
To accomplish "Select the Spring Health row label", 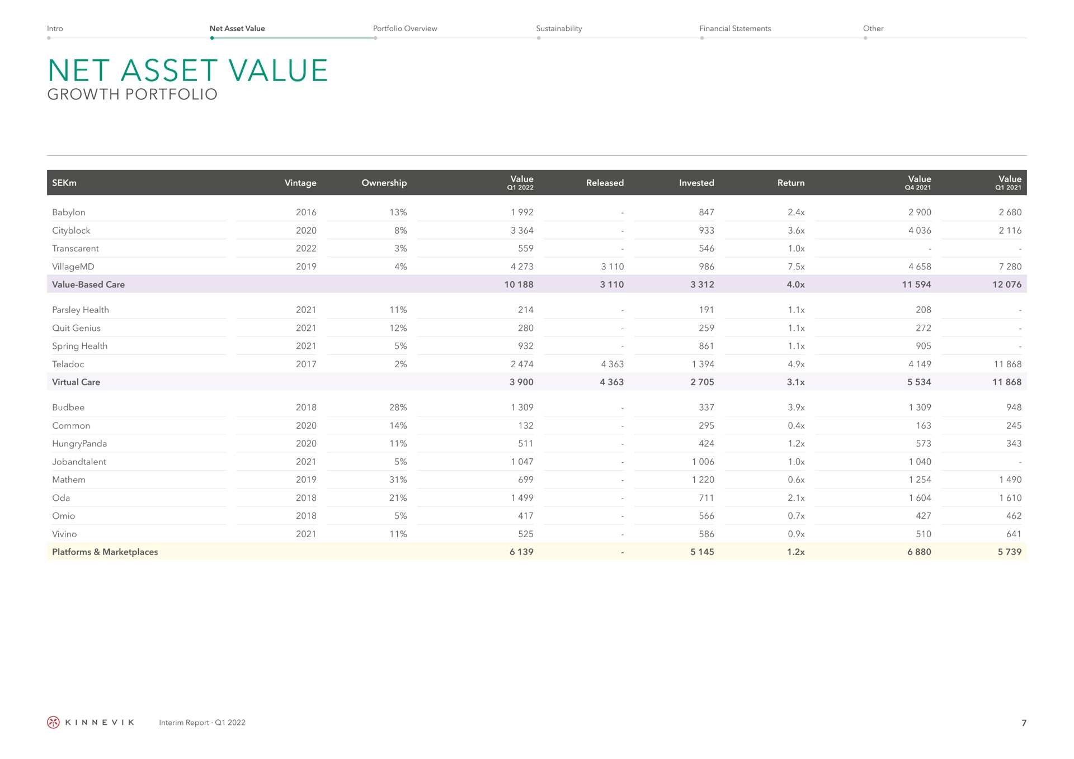I will coord(79,346).
